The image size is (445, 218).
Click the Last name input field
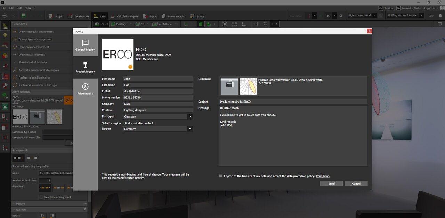158,85
